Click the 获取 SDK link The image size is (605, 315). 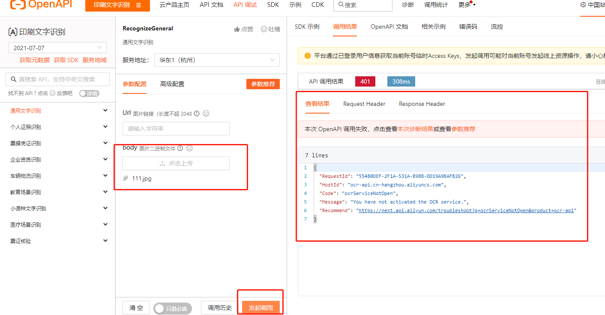[x=66, y=60]
